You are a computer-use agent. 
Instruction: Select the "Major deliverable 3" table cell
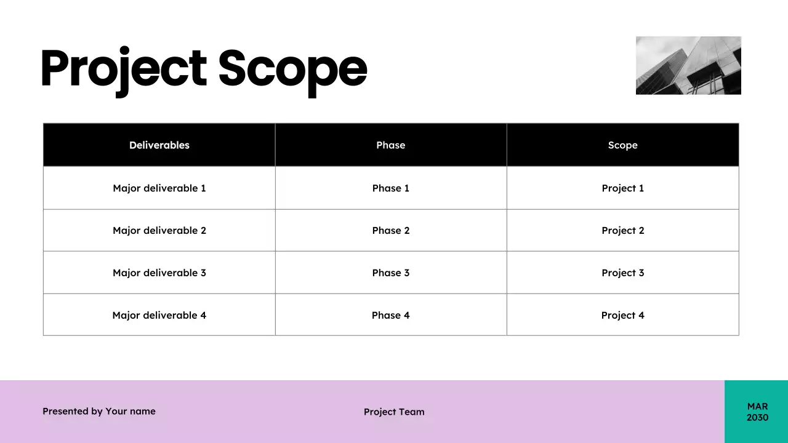pyautogui.click(x=159, y=273)
